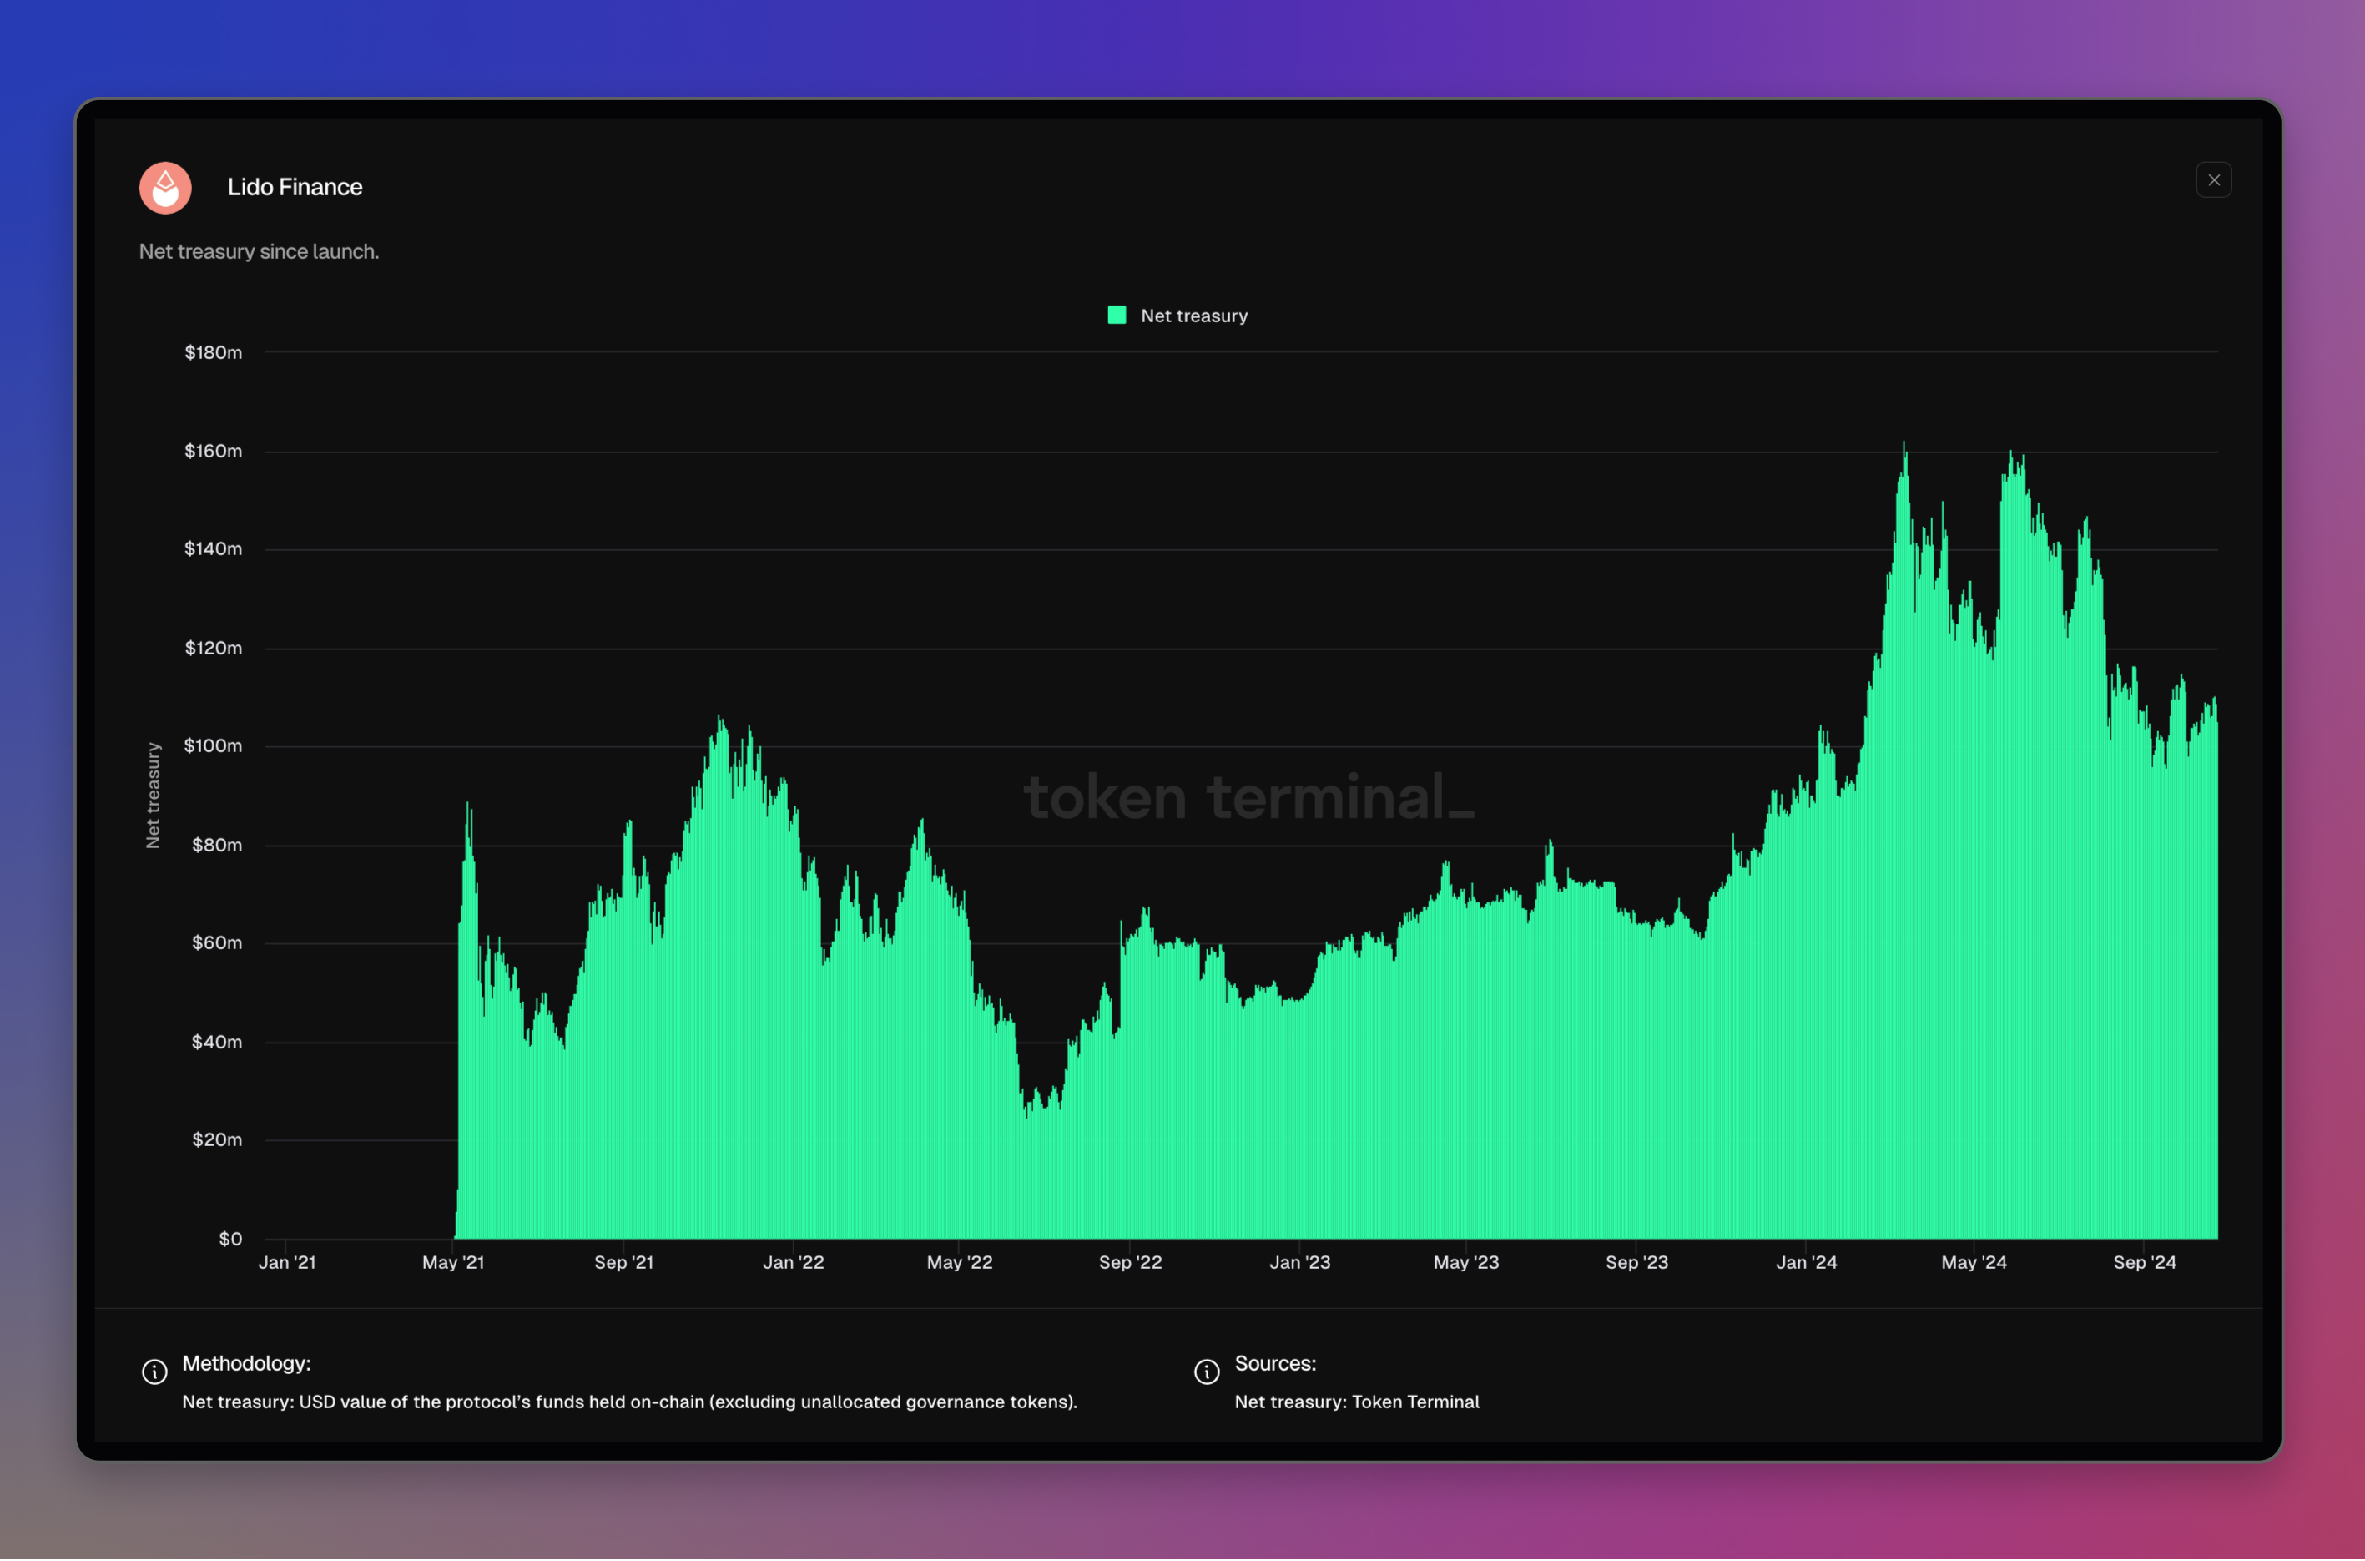Click the Lido Finance title text
The width and height of the screenshot is (2365, 1561).
pyautogui.click(x=295, y=187)
